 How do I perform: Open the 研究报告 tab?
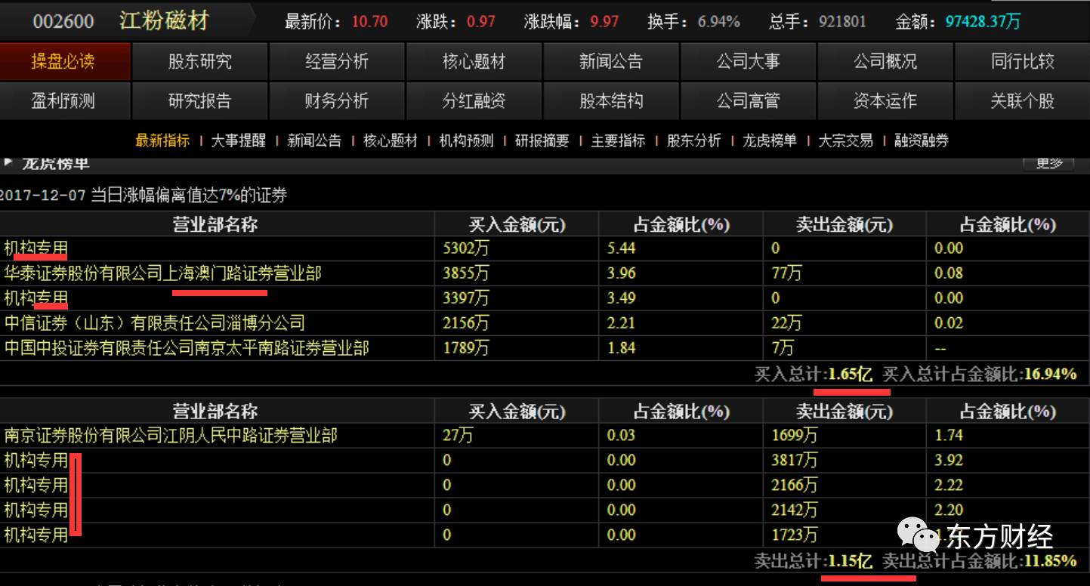click(199, 101)
